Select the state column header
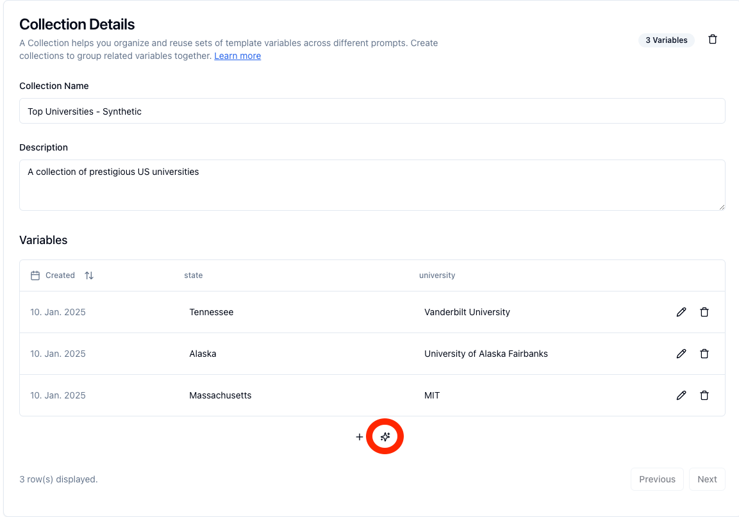 (x=193, y=275)
